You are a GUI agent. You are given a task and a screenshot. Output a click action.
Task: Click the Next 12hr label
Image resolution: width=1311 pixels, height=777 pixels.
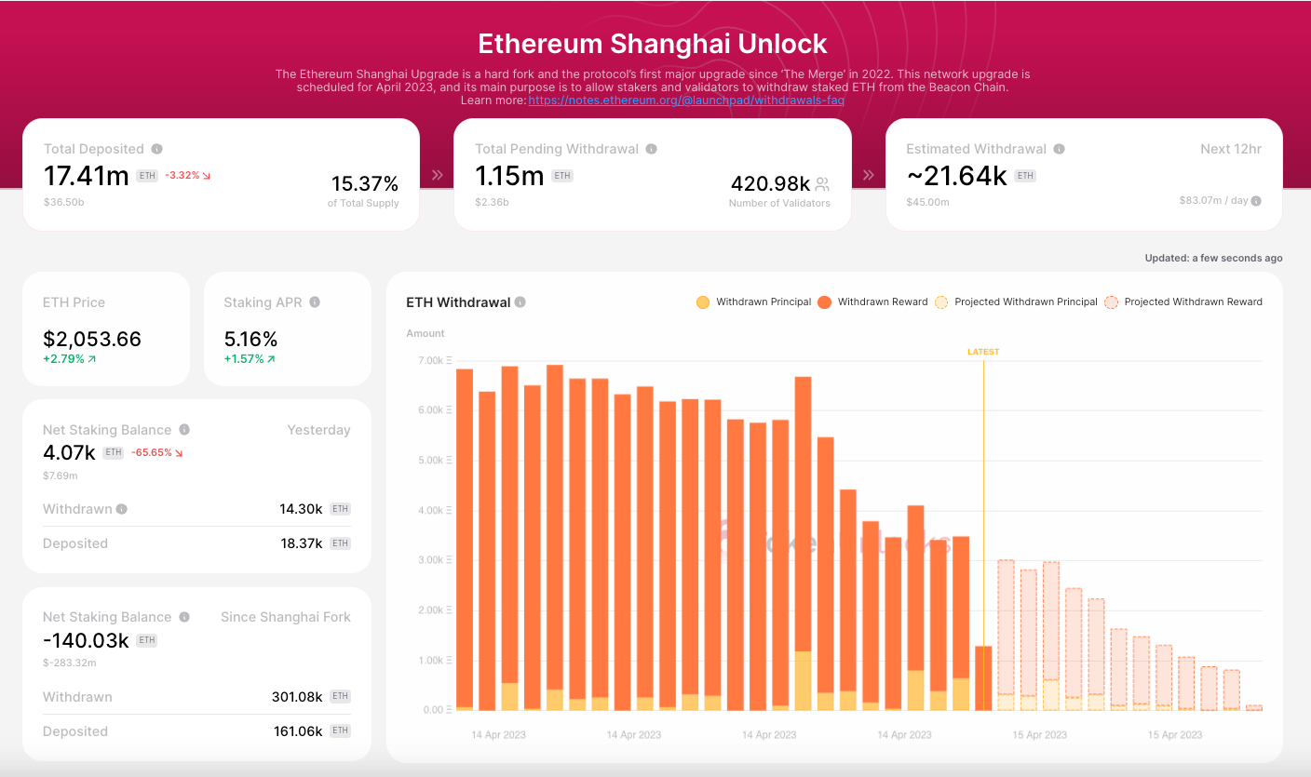click(x=1231, y=149)
